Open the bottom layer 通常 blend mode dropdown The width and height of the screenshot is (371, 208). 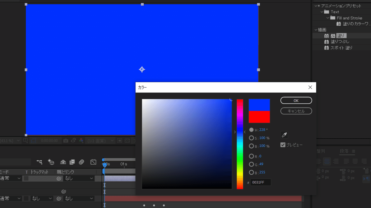pos(11,198)
